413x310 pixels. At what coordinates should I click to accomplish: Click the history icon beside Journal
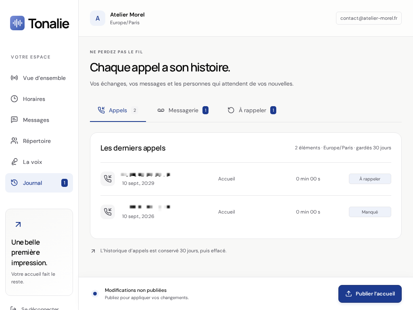pyautogui.click(x=14, y=183)
